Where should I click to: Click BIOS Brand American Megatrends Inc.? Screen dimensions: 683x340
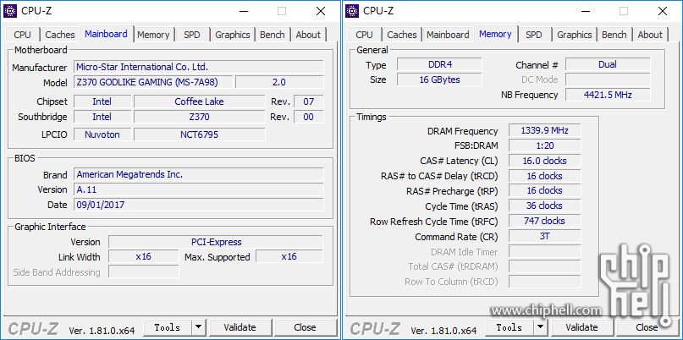pos(199,174)
